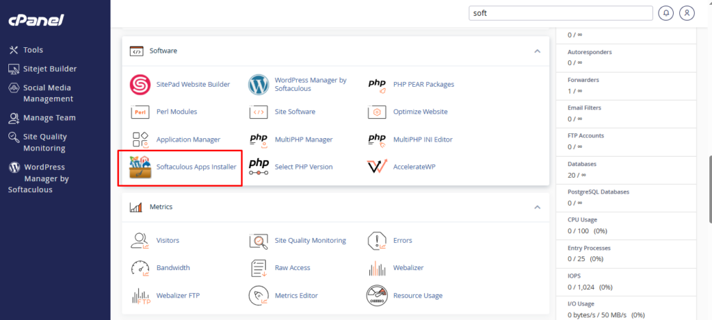Focus the search field containing "soft"
Screen dimensions: 712x320
tap(560, 13)
